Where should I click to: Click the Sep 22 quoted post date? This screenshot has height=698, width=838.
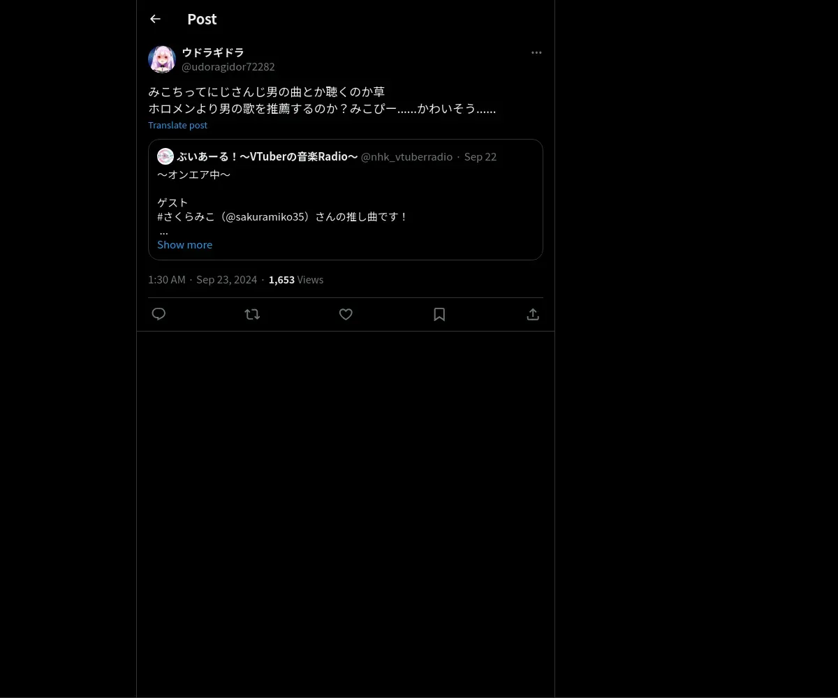point(480,157)
